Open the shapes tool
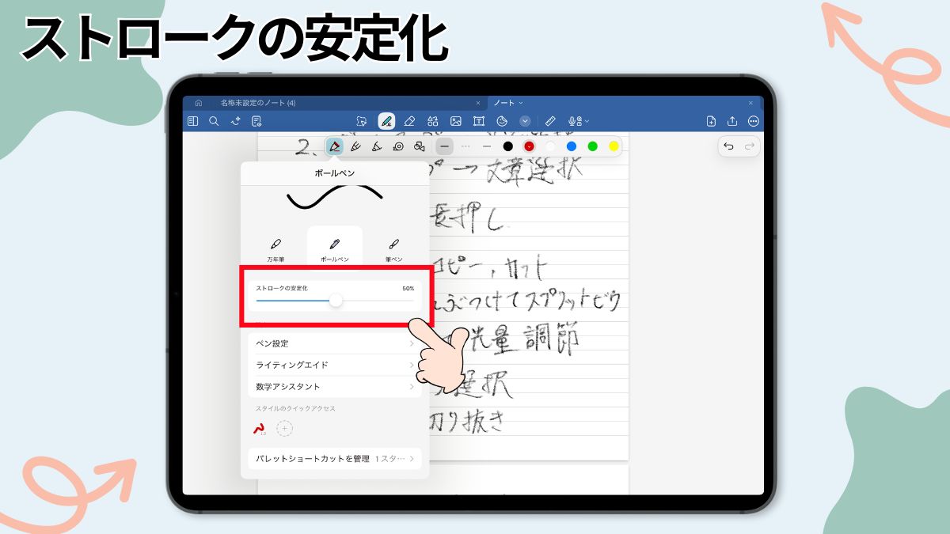 click(x=433, y=120)
